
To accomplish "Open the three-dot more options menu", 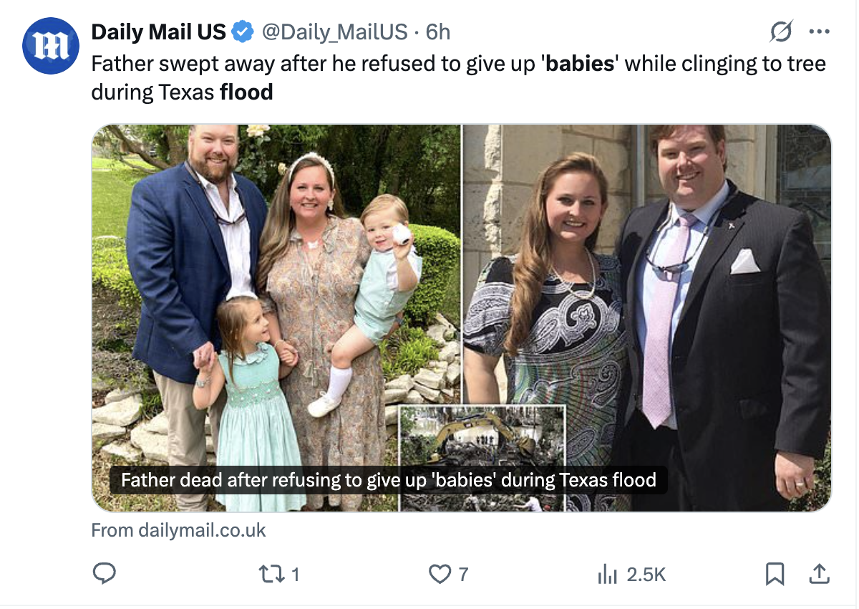I will pyautogui.click(x=819, y=32).
